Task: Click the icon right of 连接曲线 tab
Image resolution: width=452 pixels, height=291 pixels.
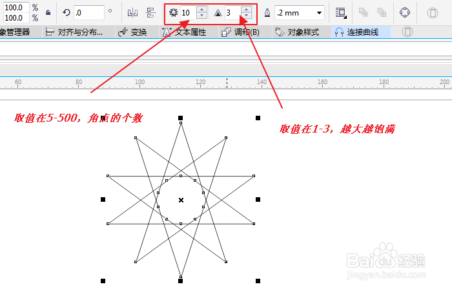Action: pyautogui.click(x=407, y=32)
